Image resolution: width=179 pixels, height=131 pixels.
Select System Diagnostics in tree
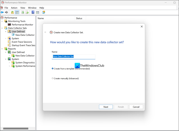(25, 63)
